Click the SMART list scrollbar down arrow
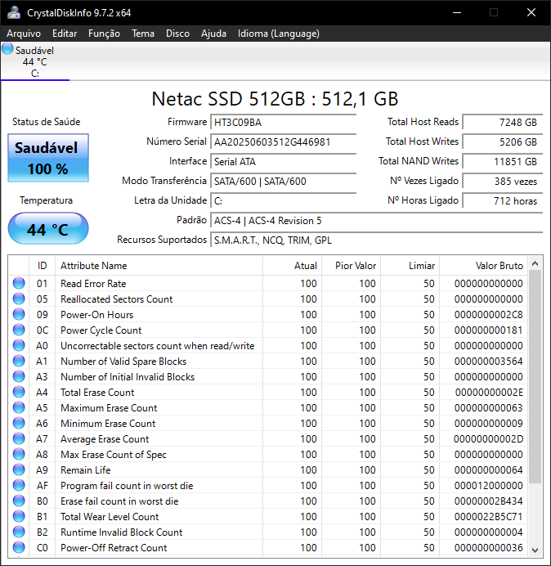The height and width of the screenshot is (566, 551). pyautogui.click(x=535, y=550)
